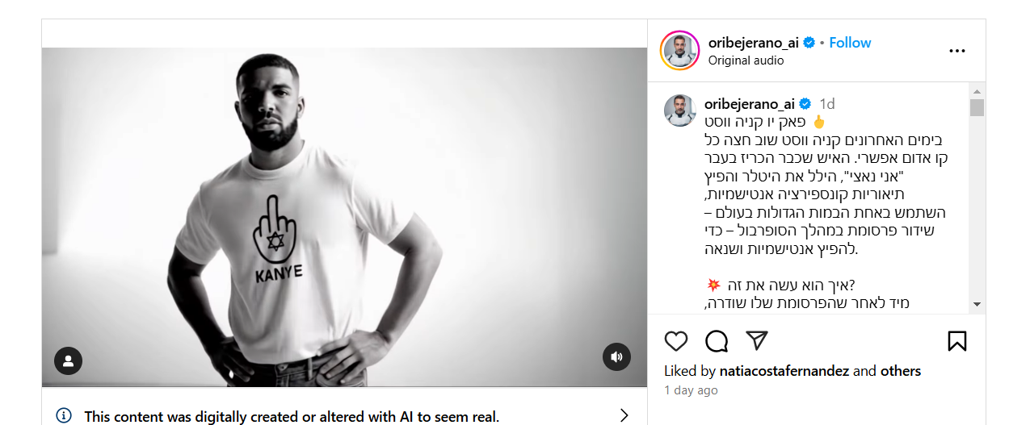Follow oribejerano_ai account
Viewport: 1030px width, 425px height.
(850, 43)
